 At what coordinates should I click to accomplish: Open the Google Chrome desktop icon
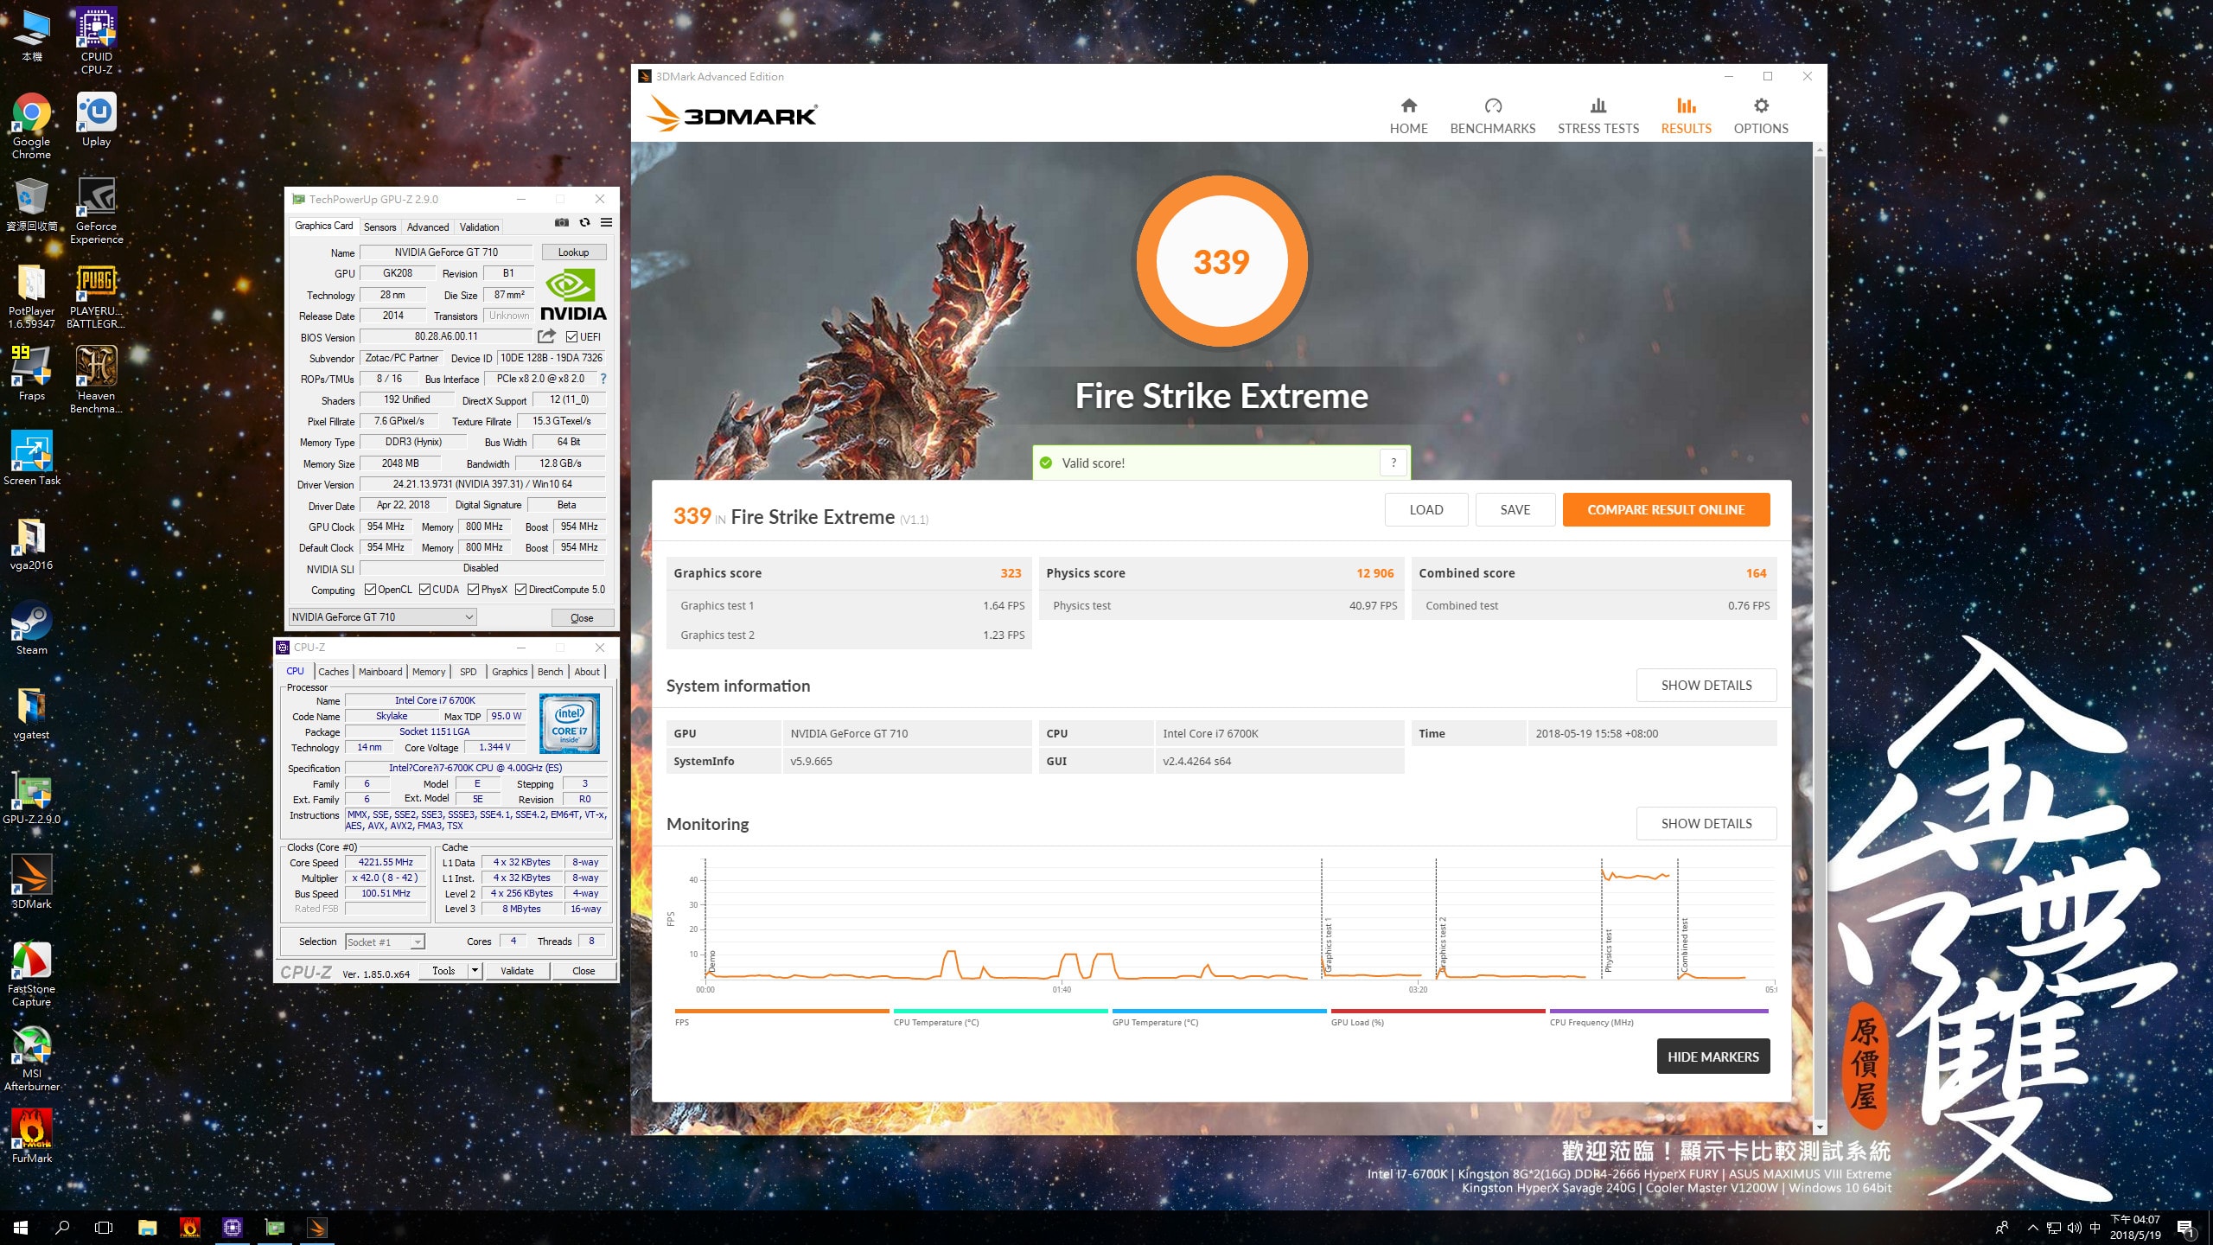pos(32,126)
